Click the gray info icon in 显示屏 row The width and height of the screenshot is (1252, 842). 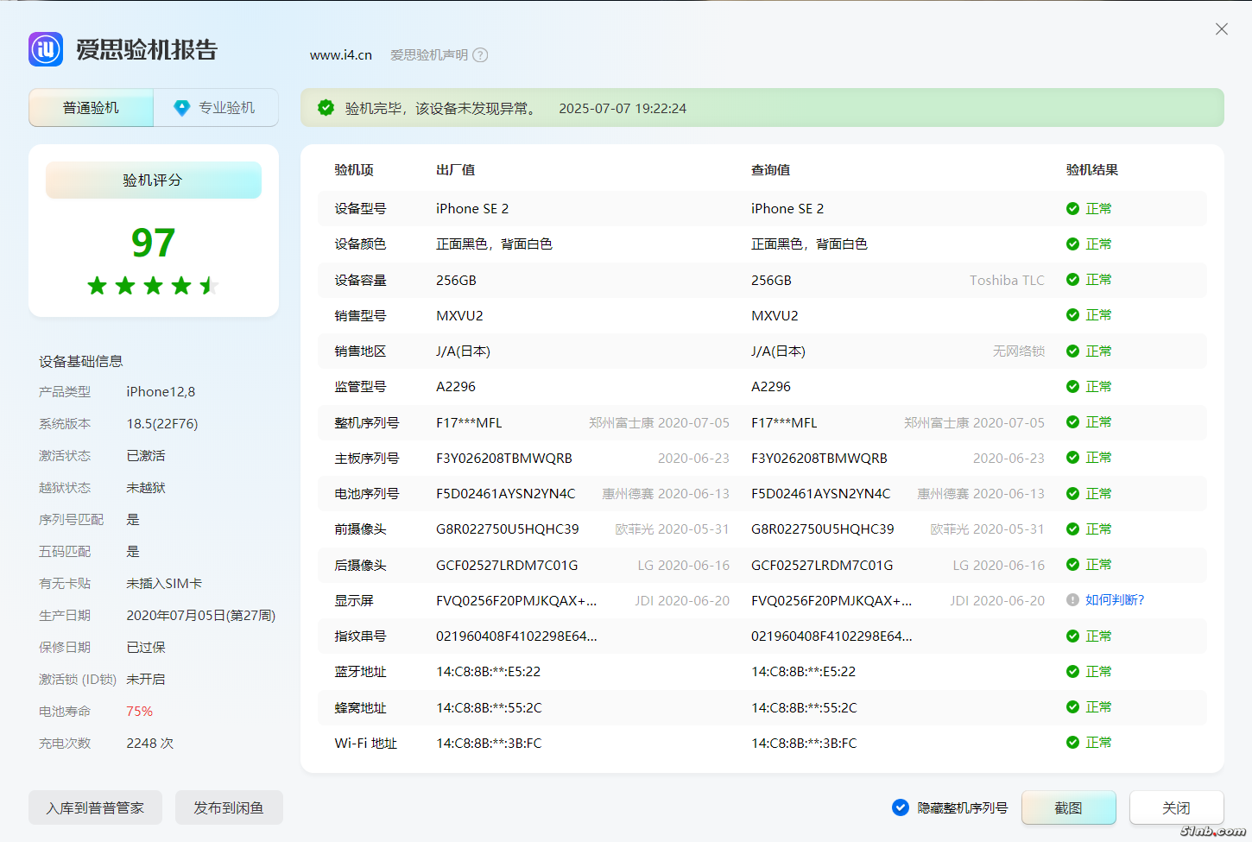point(1072,600)
